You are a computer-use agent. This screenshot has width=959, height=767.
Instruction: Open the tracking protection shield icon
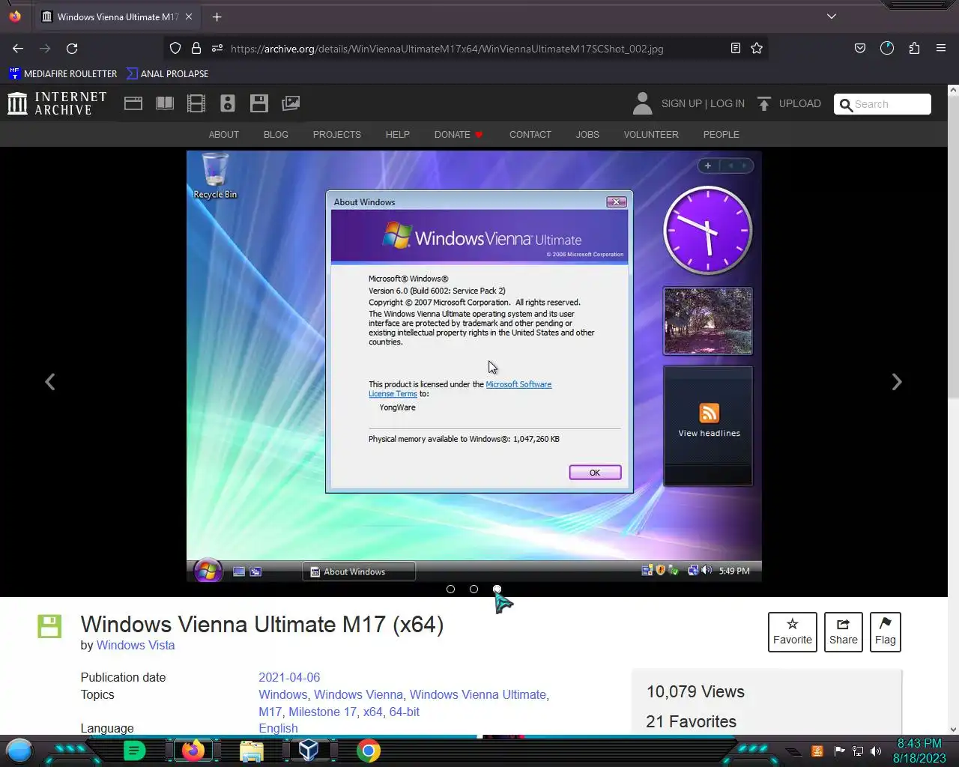pos(175,49)
